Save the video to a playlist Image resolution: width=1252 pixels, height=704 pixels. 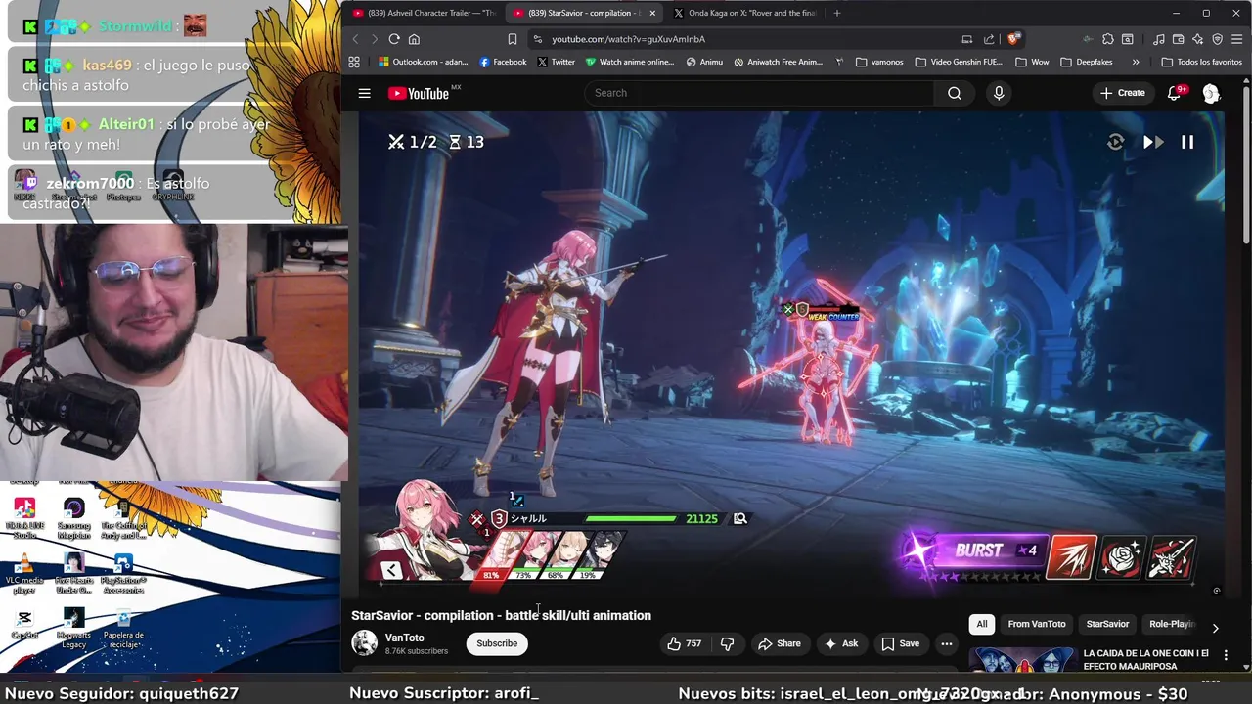click(x=900, y=643)
